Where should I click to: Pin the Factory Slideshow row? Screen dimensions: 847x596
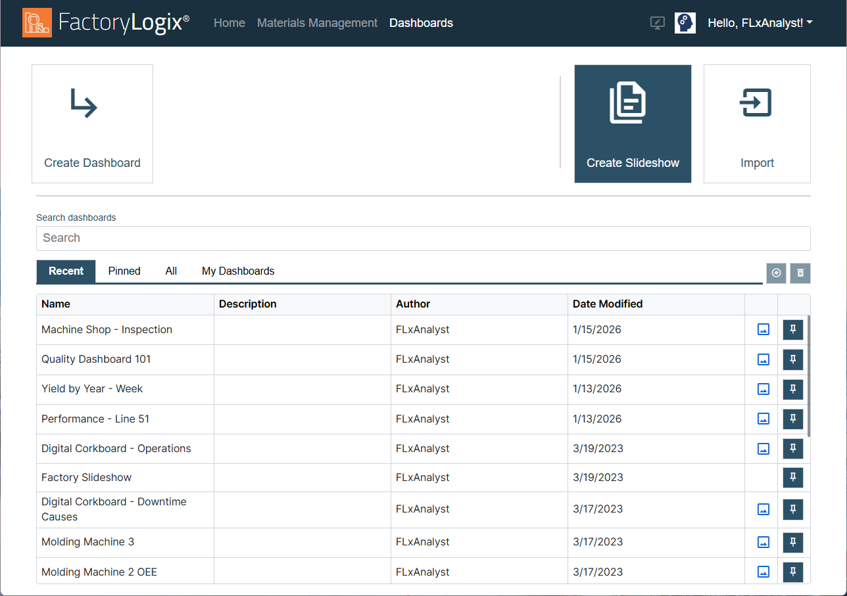coord(793,478)
